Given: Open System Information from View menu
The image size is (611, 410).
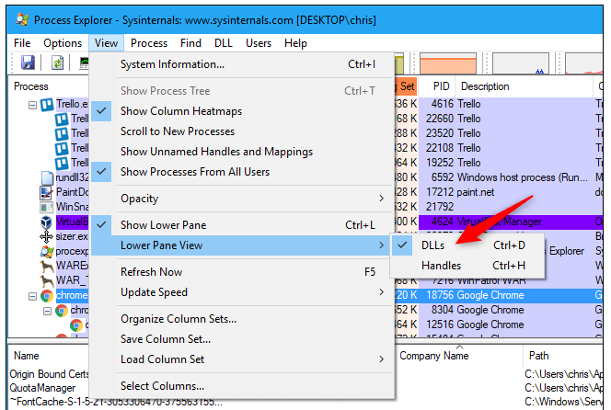Looking at the screenshot, I should tap(172, 64).
